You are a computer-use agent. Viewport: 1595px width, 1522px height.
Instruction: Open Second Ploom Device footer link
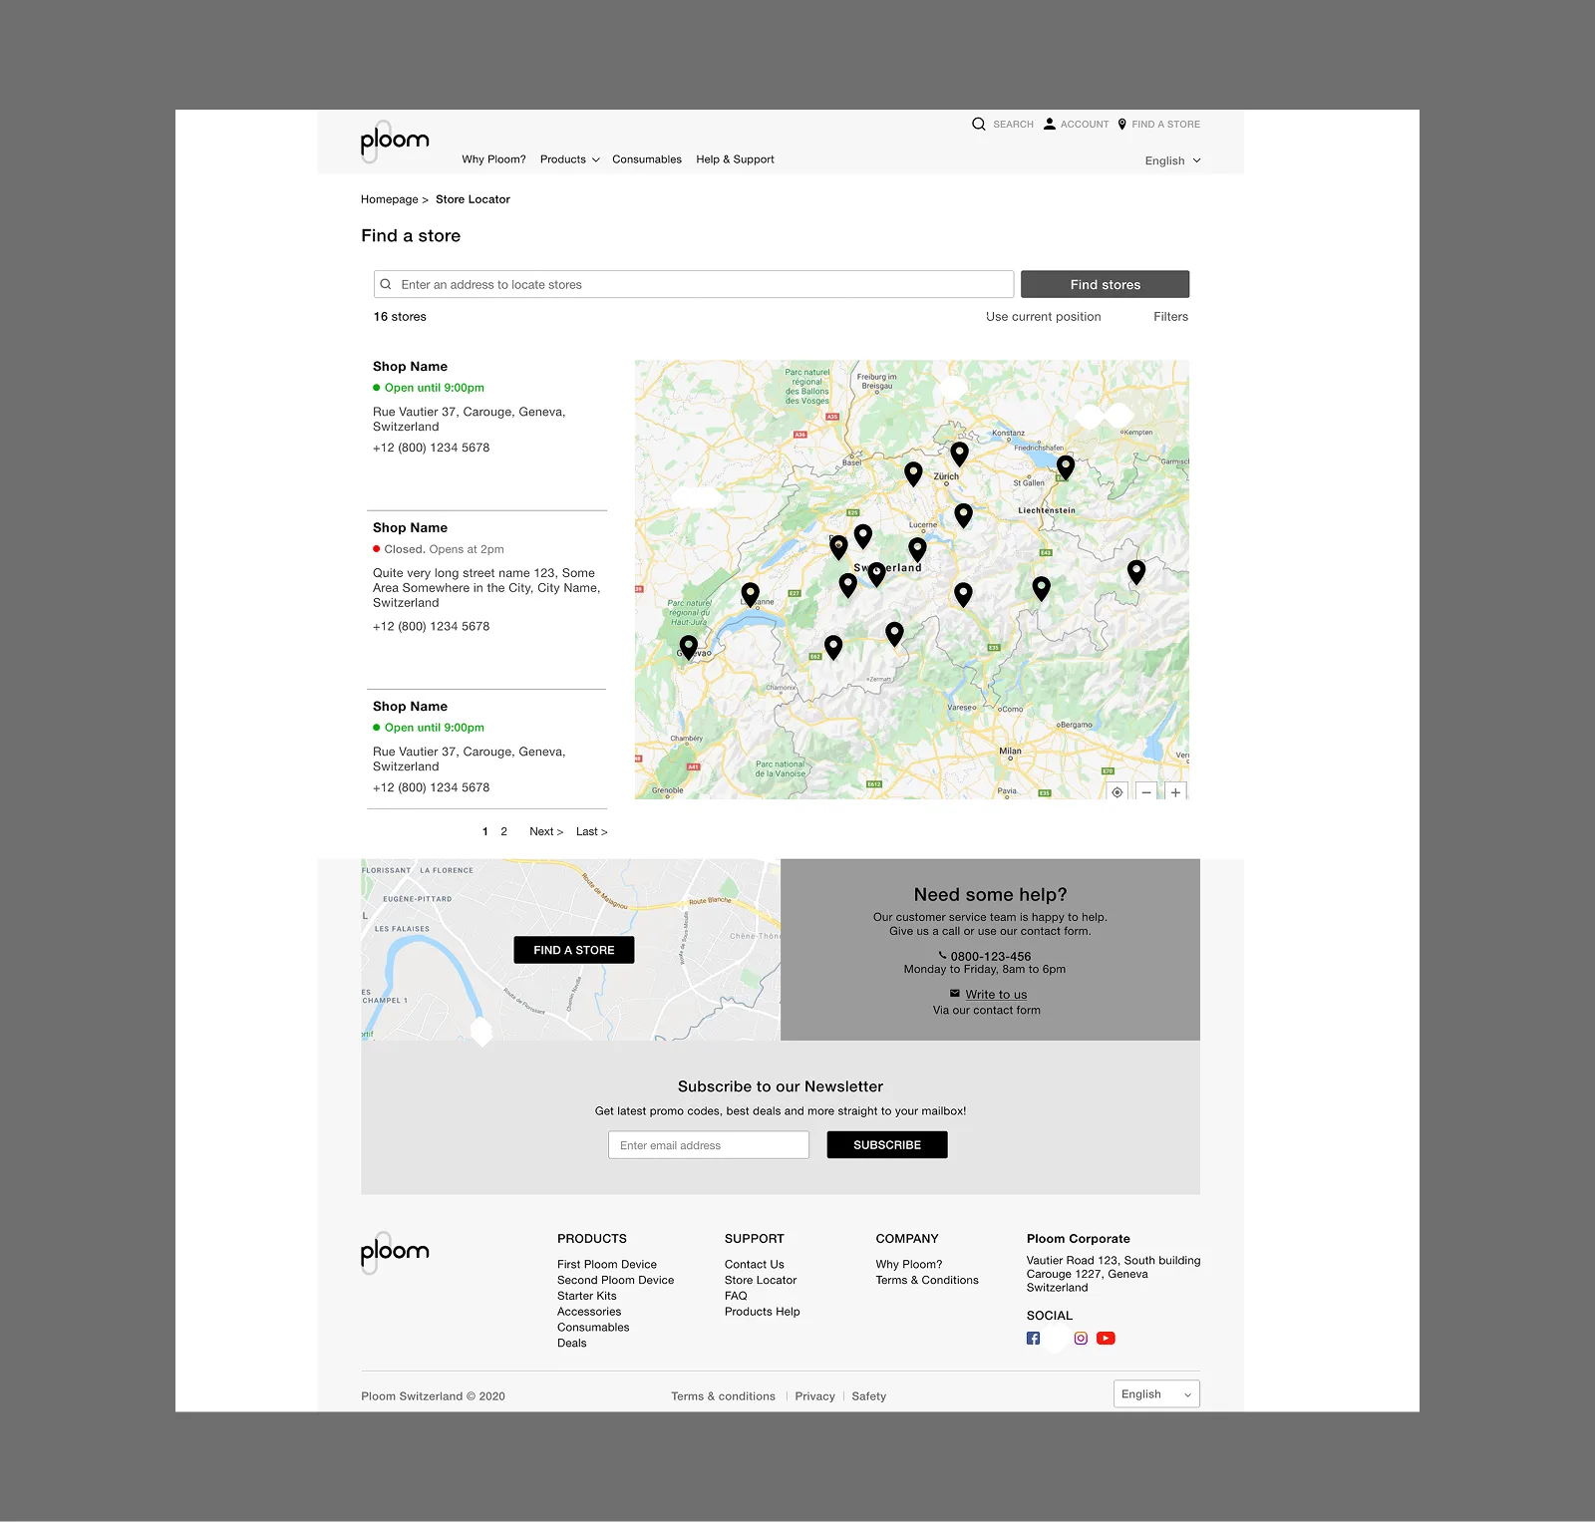point(615,1280)
